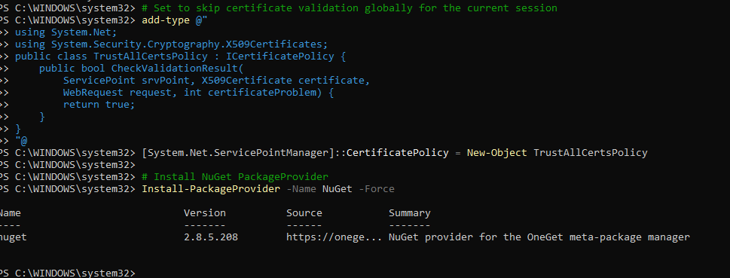Click the -Force parameter
730x278 pixels.
coord(377,188)
